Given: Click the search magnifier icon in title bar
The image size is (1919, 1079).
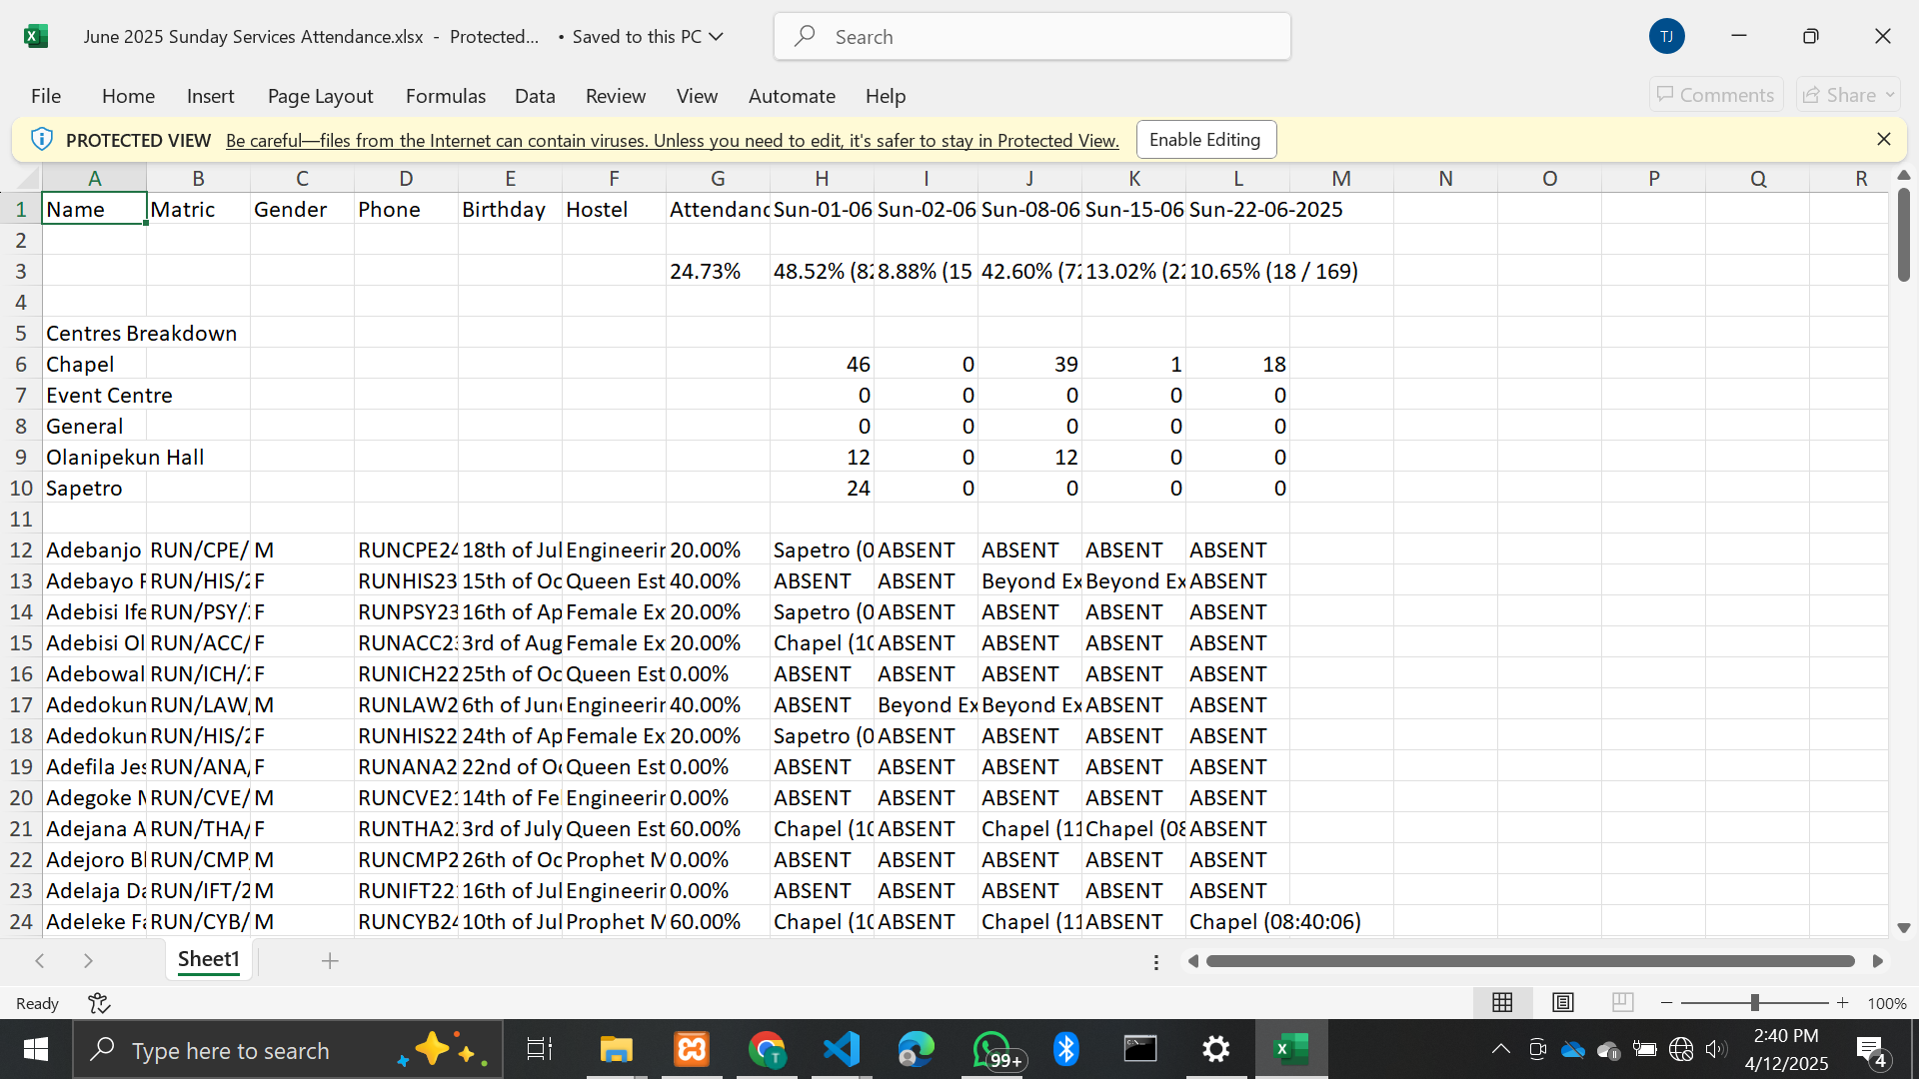Looking at the screenshot, I should tap(805, 36).
